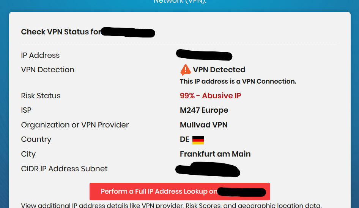Image resolution: width=359 pixels, height=208 pixels.
Task: Click the Frankfurt am Main city value
Action: 215,154
